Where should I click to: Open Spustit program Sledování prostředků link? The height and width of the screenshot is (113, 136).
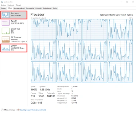(33, 110)
